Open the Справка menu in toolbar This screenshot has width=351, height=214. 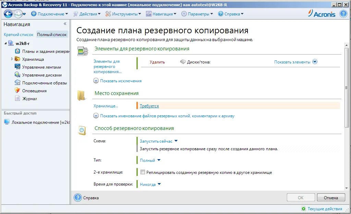click(x=231, y=14)
